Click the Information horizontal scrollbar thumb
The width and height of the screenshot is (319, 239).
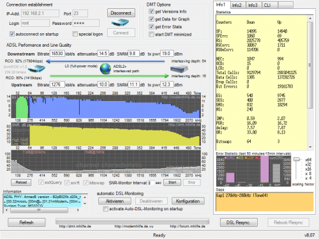(39, 210)
